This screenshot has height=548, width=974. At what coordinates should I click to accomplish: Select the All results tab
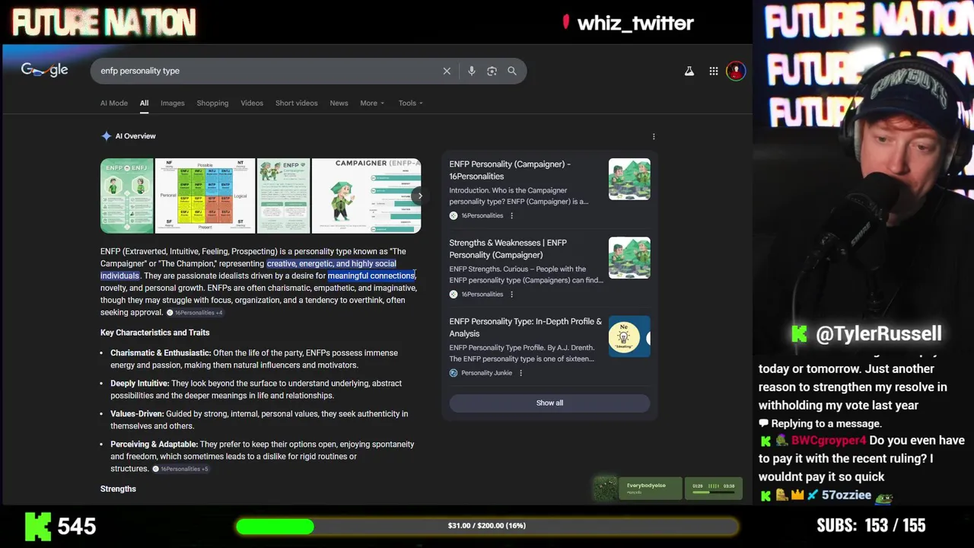144,103
